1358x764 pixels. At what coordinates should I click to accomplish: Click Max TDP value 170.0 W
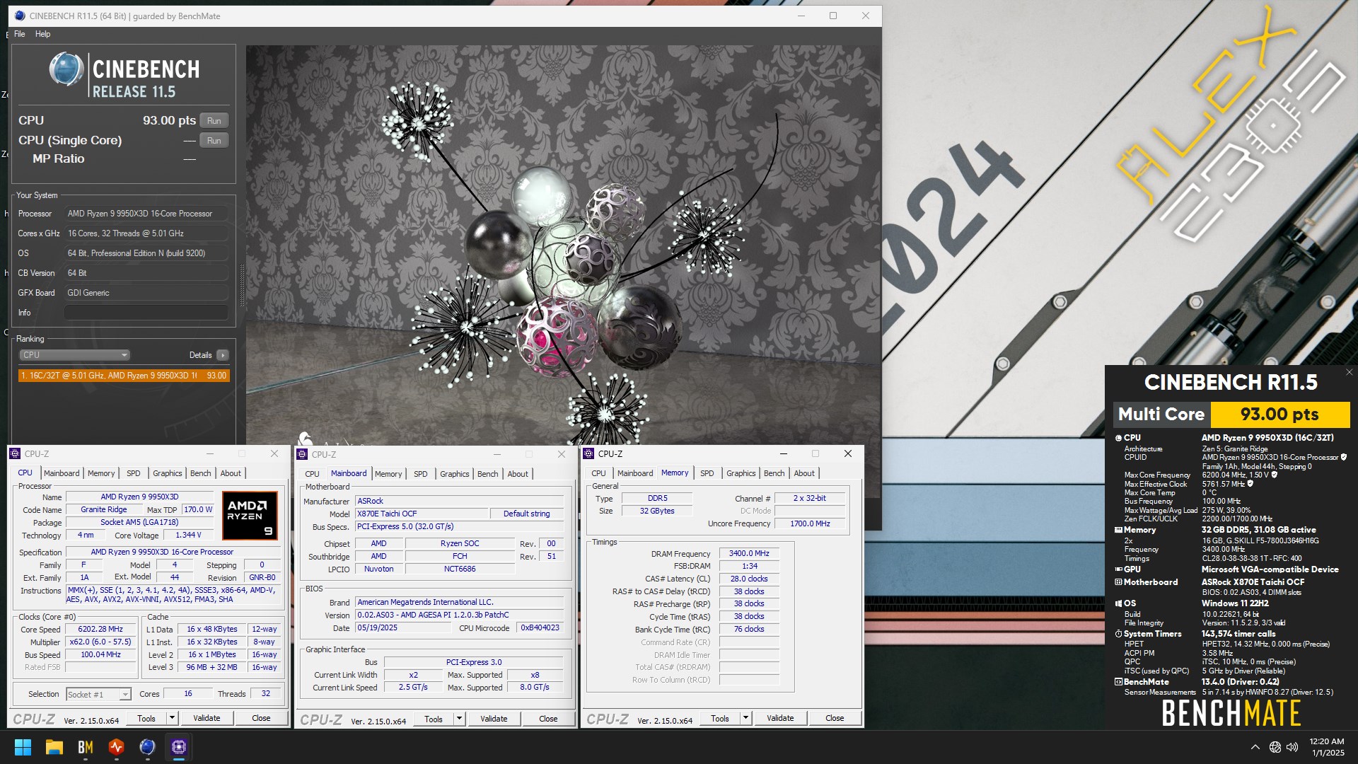tap(198, 510)
